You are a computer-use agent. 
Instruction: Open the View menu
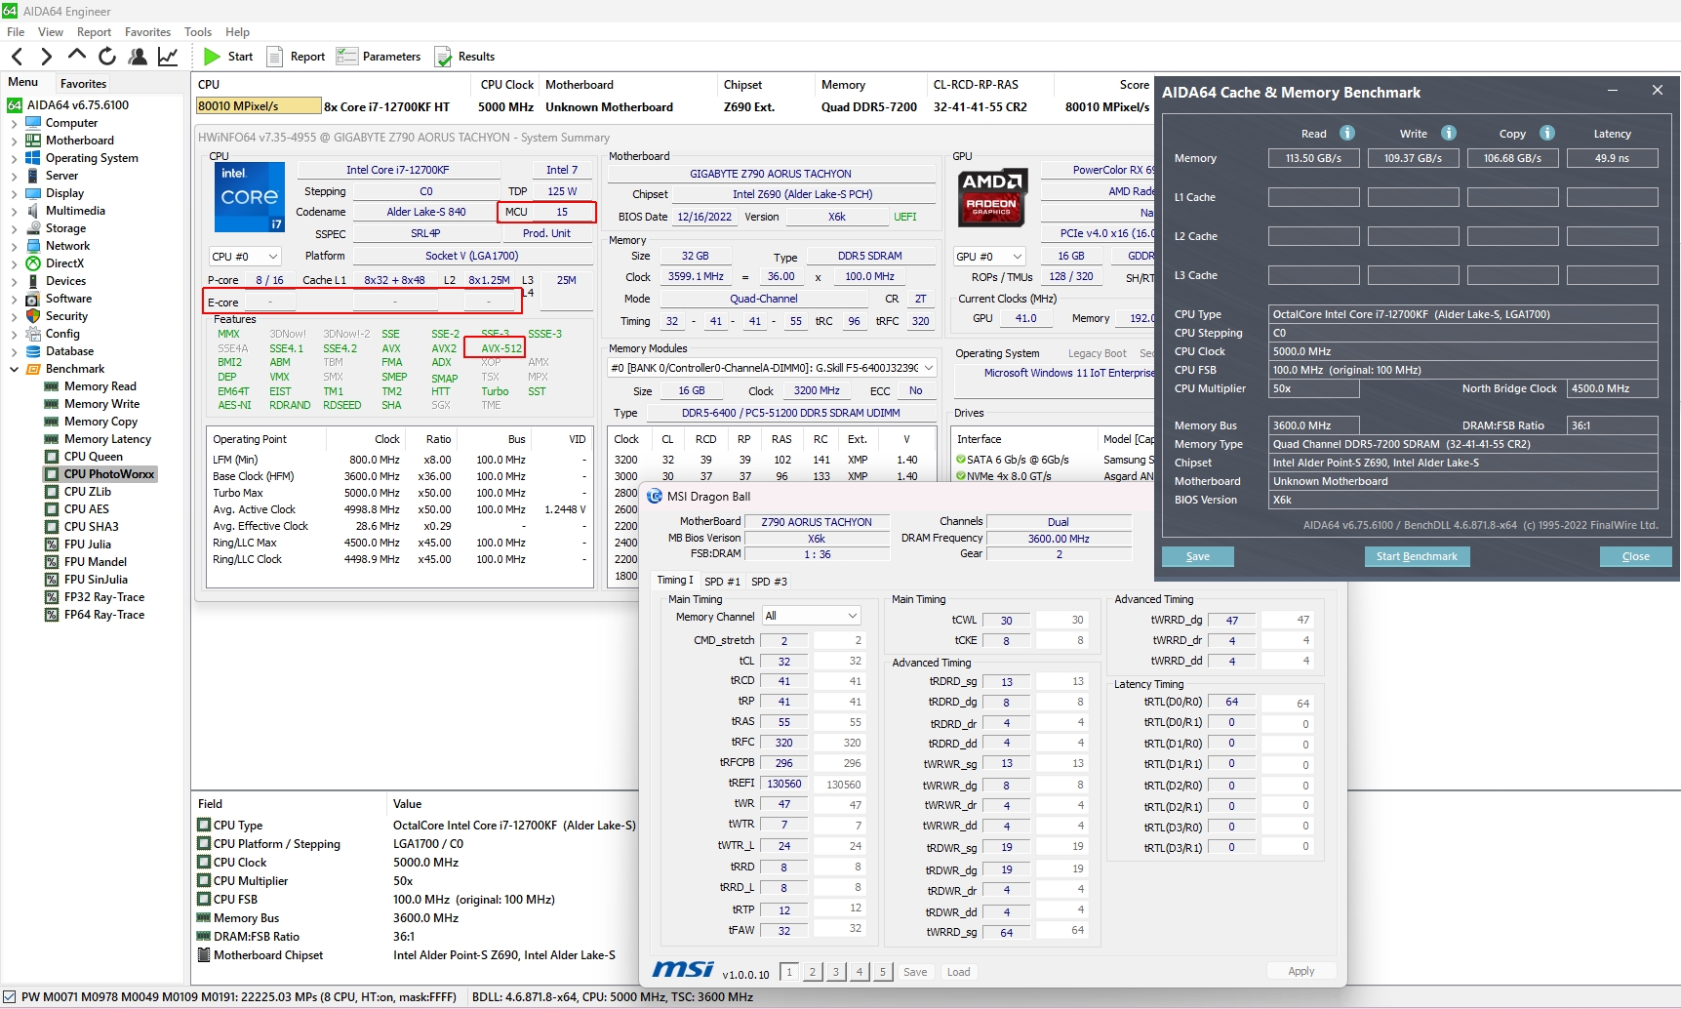(x=51, y=32)
